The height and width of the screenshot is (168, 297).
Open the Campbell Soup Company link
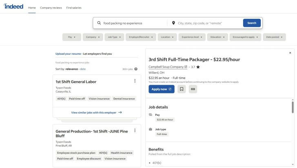click(168, 67)
